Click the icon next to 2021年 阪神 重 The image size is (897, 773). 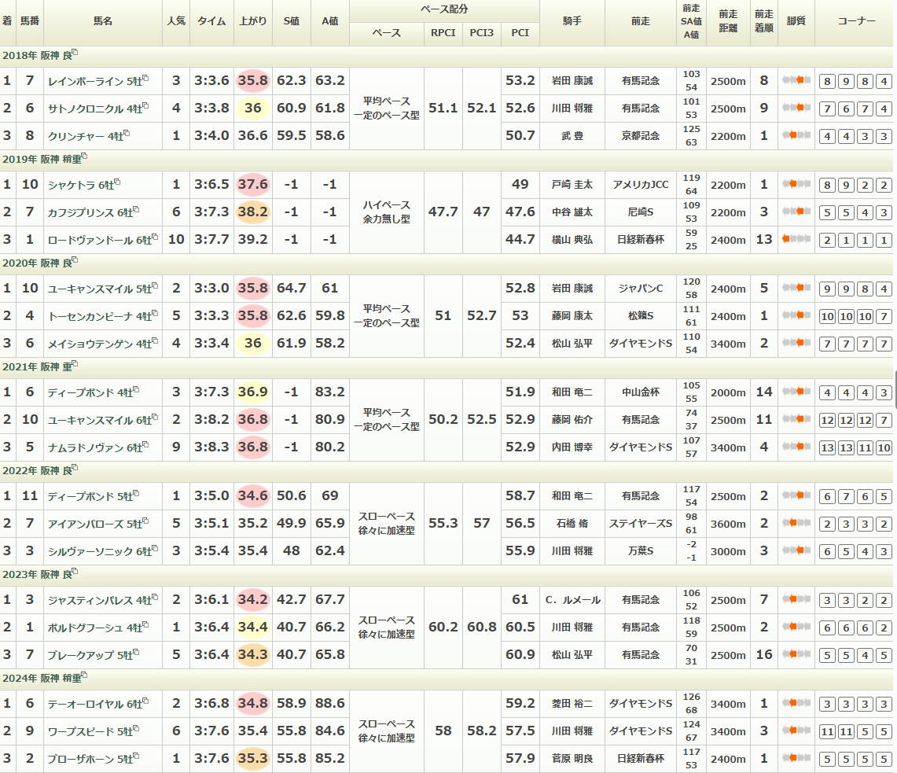75,365
